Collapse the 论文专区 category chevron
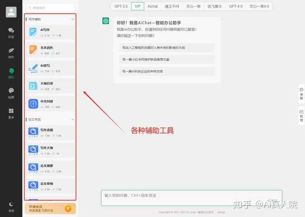The width and height of the screenshot is (305, 217). point(73,120)
